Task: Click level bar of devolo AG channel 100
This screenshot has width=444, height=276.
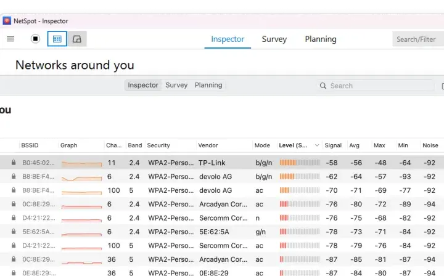Action: pos(300,190)
